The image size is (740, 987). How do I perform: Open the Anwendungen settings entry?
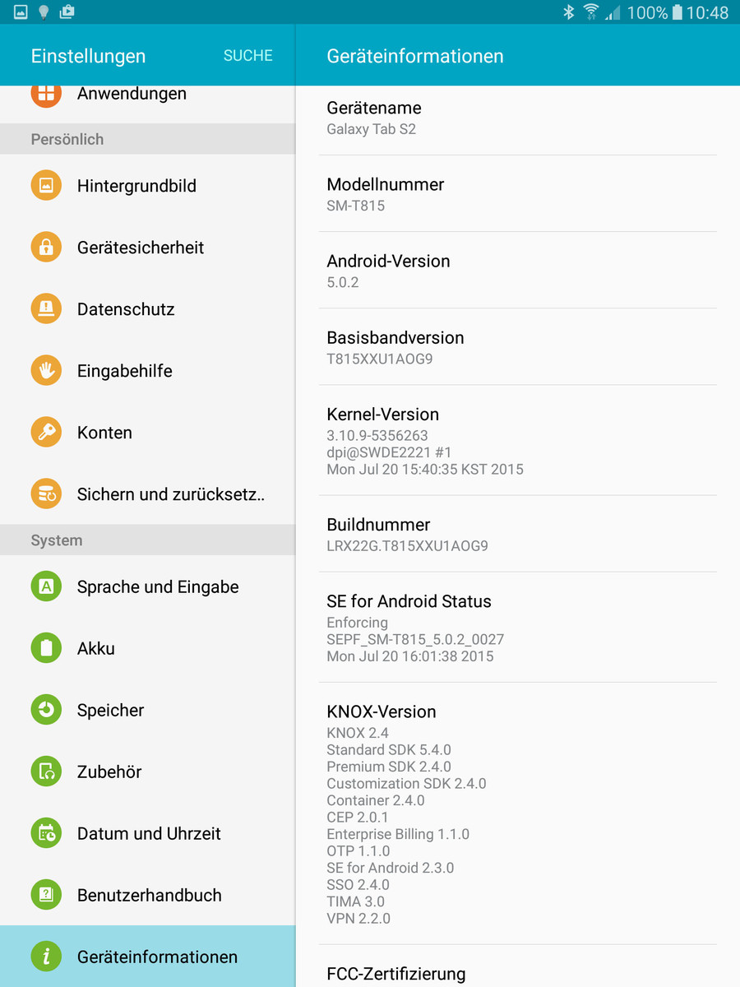(132, 95)
